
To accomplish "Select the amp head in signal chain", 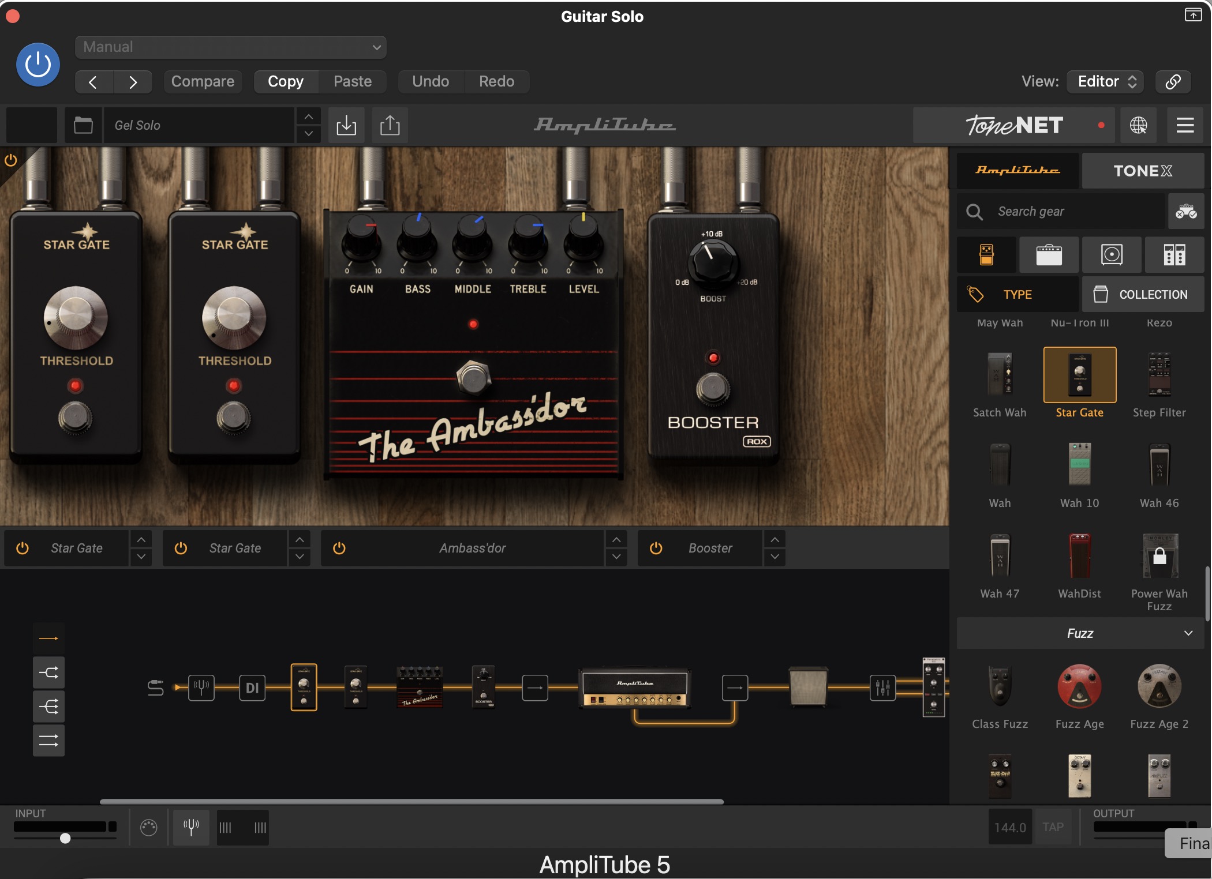I will 635,688.
